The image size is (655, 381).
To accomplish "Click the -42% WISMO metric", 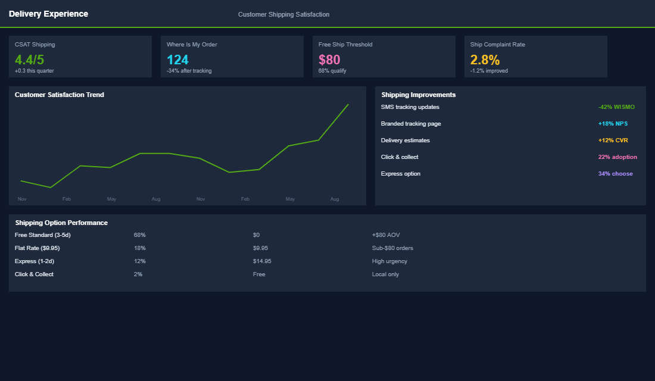I will [x=617, y=107].
